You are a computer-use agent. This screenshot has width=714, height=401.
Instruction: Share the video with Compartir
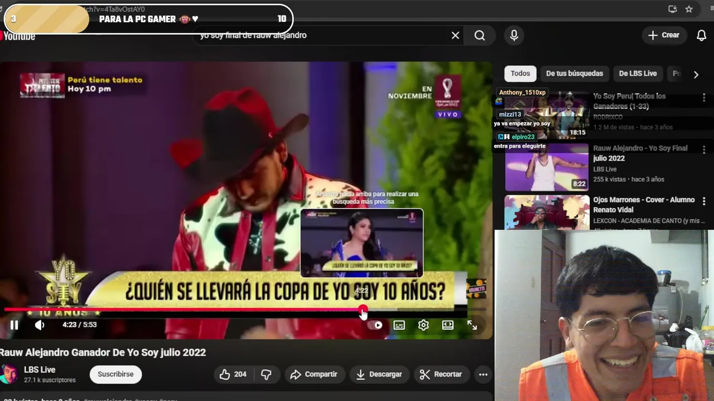point(314,374)
